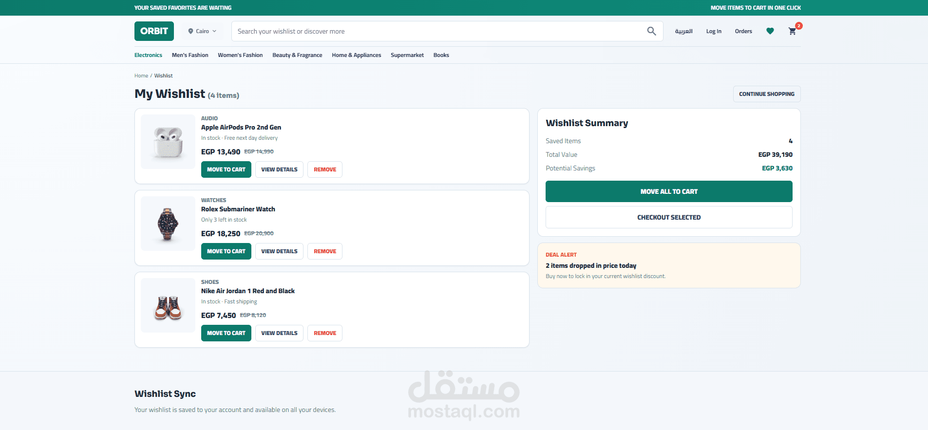Image resolution: width=928 pixels, height=430 pixels.
Task: Click Potential Savings value EGP 3,630
Action: tap(777, 168)
